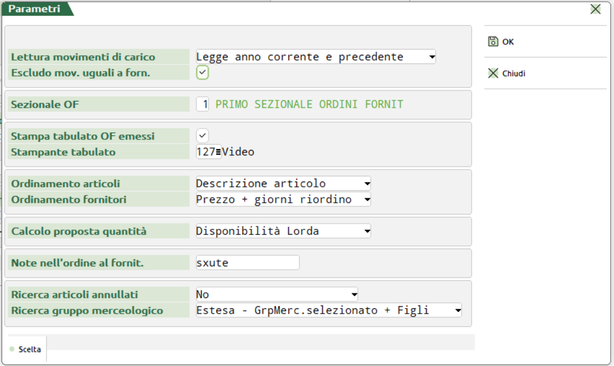Toggle Escludo mov. uguali a forn. checkbox
614x366 pixels.
[202, 73]
